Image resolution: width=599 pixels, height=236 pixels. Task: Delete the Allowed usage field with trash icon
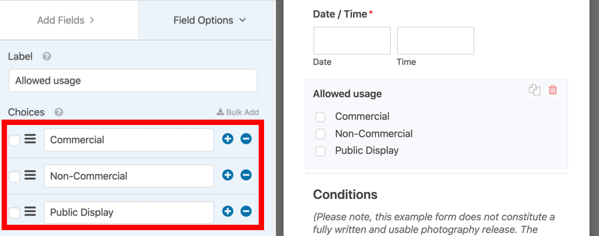(553, 90)
